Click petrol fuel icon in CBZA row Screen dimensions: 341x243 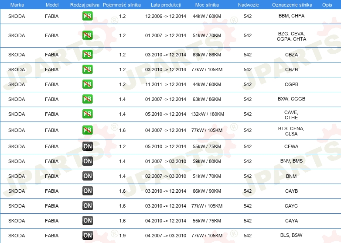(87, 54)
